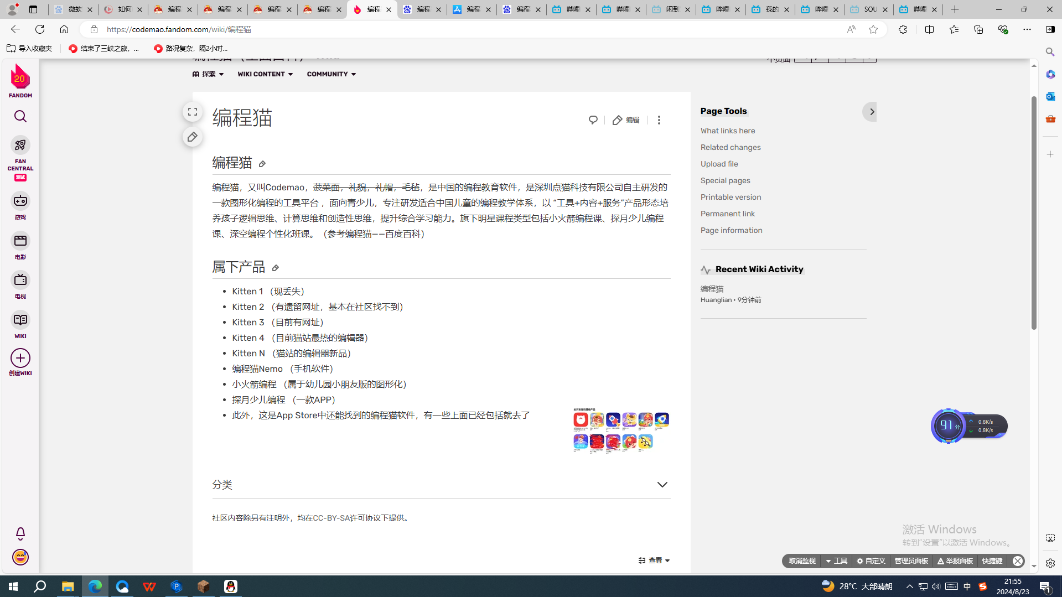Collapse the Page Tools right rail
Screen dimensions: 1062x597
coord(870,112)
